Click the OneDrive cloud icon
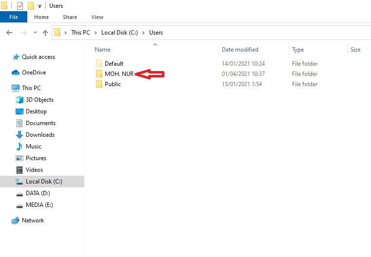Viewport: 371px width, 257px height. (x=16, y=73)
